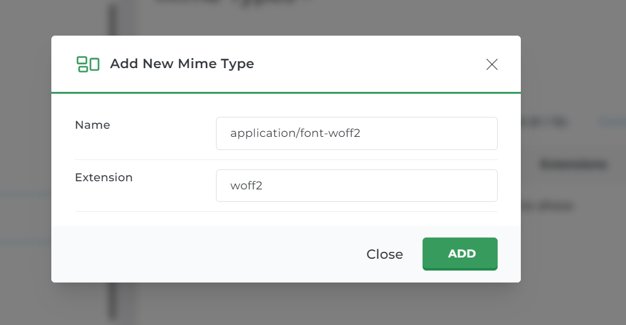This screenshot has height=325, width=626.
Task: Click the 'application/font-woff2' text in Name
Action: pyautogui.click(x=295, y=133)
